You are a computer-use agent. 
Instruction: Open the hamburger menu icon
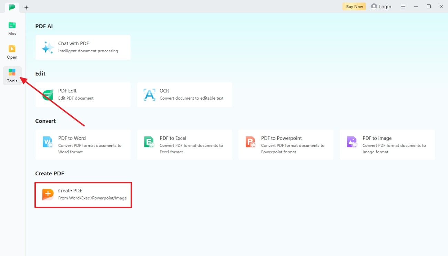403,7
